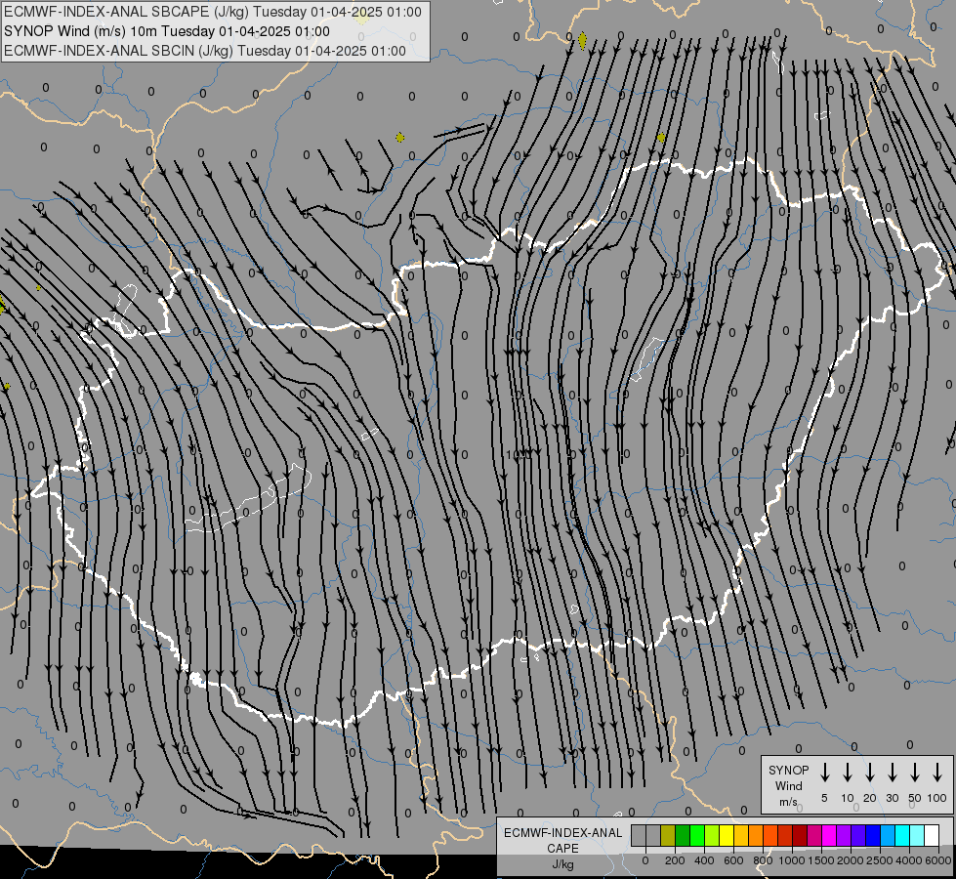Viewport: 956px width, 879px height.
Task: Click the 30 m/s wind arrow symbol
Action: pos(893,773)
